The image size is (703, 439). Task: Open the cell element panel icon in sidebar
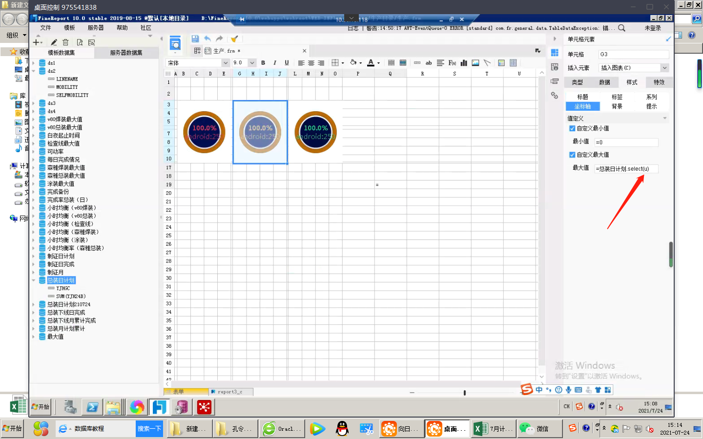[555, 53]
